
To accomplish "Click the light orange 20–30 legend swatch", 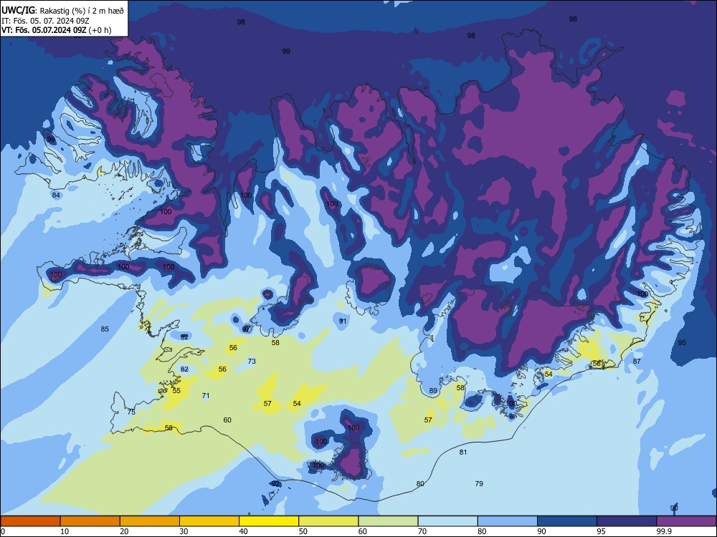I will (x=150, y=521).
